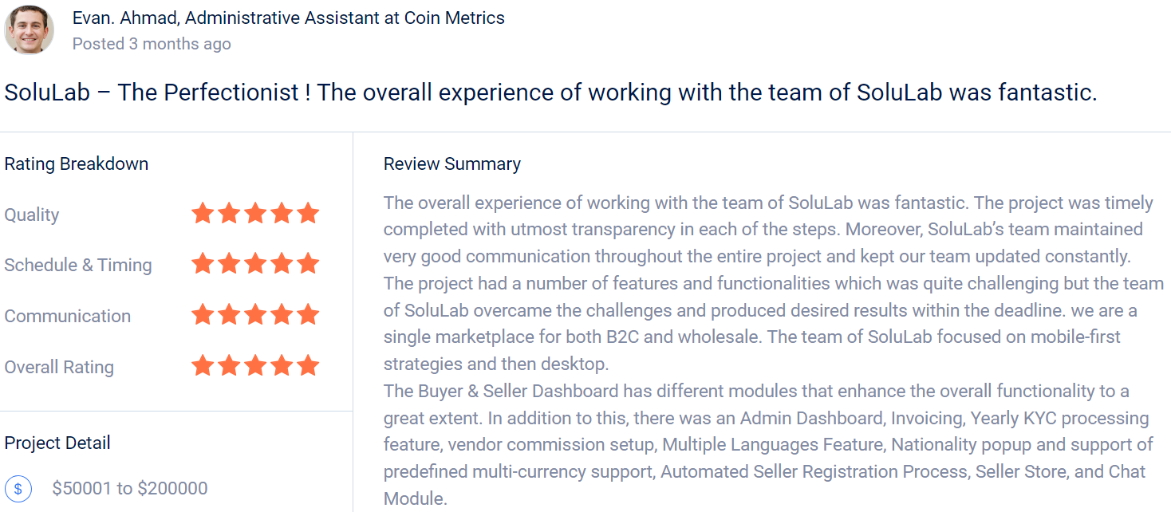The height and width of the screenshot is (512, 1171).
Task: Click the Review Summary heading
Action: [x=452, y=164]
